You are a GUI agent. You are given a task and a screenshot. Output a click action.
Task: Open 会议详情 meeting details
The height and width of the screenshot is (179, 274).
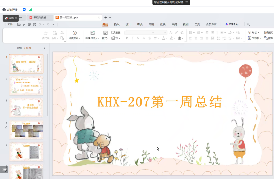[x=10, y=10]
